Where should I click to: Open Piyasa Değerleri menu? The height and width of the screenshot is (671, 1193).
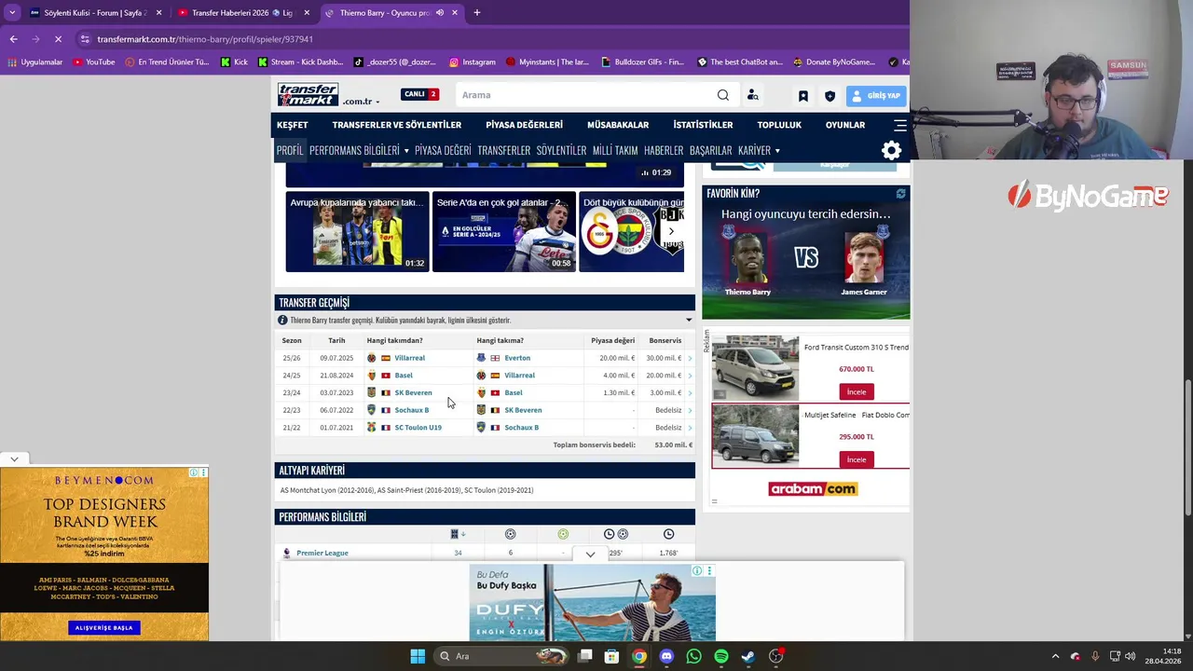pos(524,125)
